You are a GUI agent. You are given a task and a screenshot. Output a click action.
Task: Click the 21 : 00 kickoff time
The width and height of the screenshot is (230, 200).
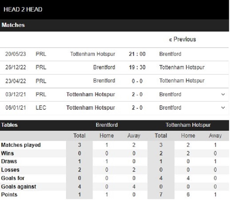pyautogui.click(x=137, y=54)
